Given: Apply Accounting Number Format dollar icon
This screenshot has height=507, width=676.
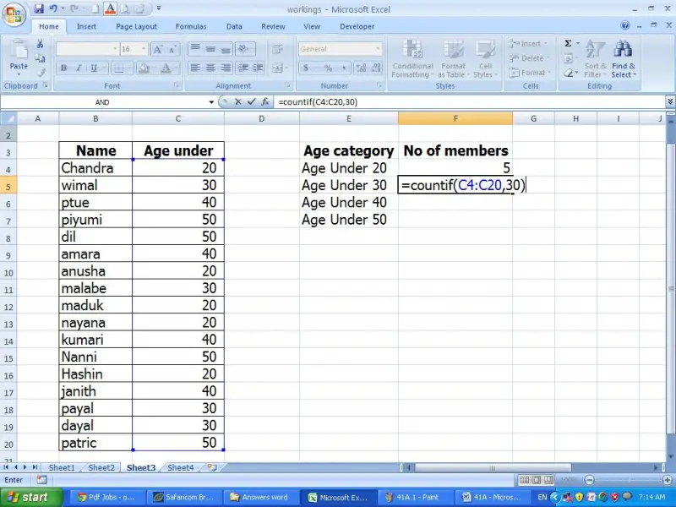Looking at the screenshot, I should pos(306,68).
